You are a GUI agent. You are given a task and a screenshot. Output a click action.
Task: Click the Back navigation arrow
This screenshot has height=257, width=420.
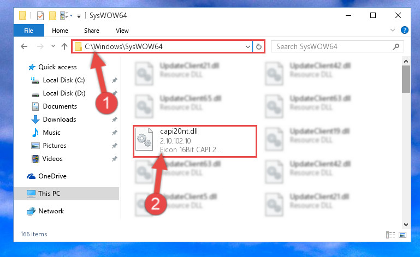pos(24,46)
